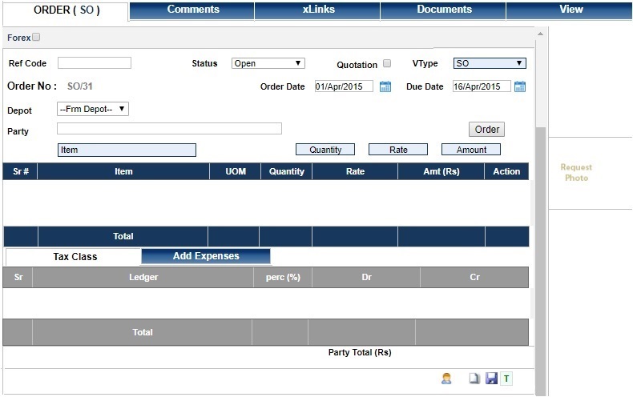633x397 pixels.
Task: Tick the Forex checkbox
Action: pyautogui.click(x=36, y=37)
